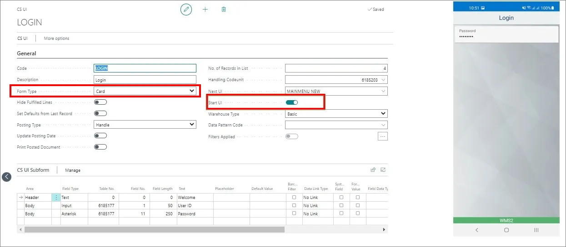Click the left arrow collapse circle icon
This screenshot has width=566, height=247.
tap(6, 177)
